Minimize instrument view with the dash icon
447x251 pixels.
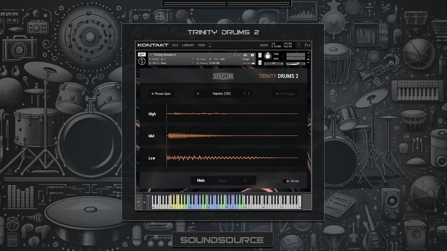(x=308, y=56)
